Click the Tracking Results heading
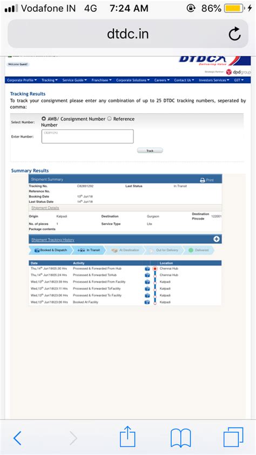This screenshot has height=455, width=256. pos(28,94)
